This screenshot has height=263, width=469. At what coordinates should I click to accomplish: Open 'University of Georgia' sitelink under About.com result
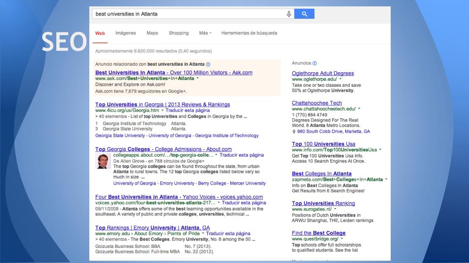tap(135, 184)
